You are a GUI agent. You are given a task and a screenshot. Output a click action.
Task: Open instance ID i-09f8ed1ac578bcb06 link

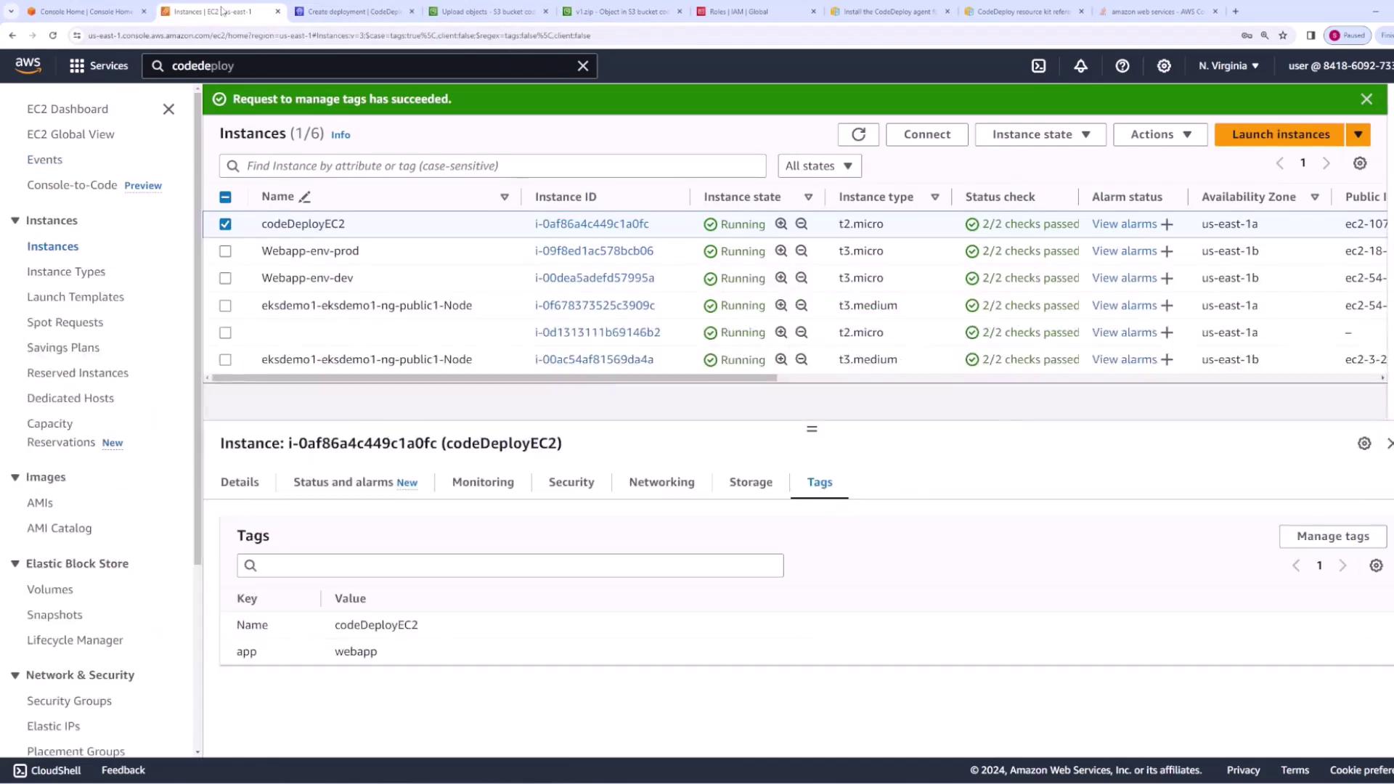[x=593, y=251]
